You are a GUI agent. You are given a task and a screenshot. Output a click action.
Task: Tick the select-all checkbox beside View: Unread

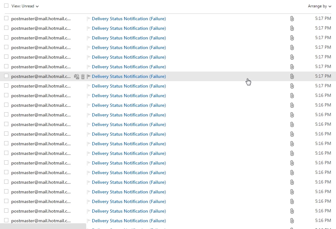[x=6, y=6]
